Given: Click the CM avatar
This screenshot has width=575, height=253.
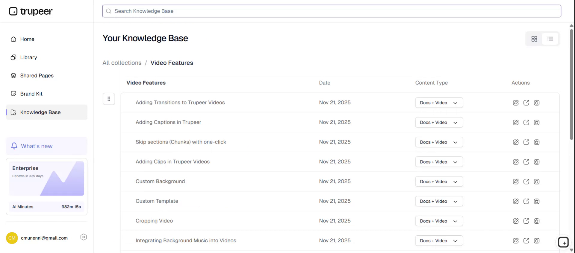Looking at the screenshot, I should click(x=12, y=238).
